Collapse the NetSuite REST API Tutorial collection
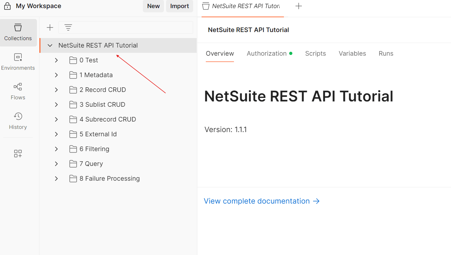The height and width of the screenshot is (255, 451). coord(50,45)
